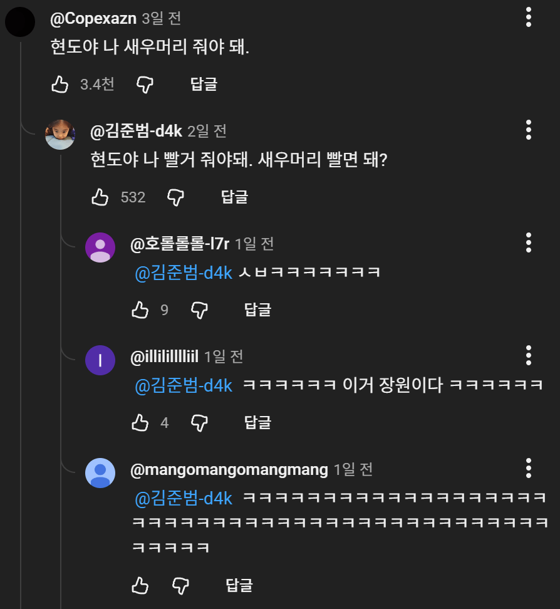Open more options menu for @Copexazn comment
This screenshot has height=609, width=560.
click(529, 17)
